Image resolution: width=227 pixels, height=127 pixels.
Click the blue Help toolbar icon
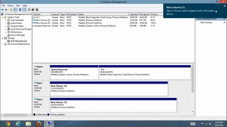coord(20,10)
